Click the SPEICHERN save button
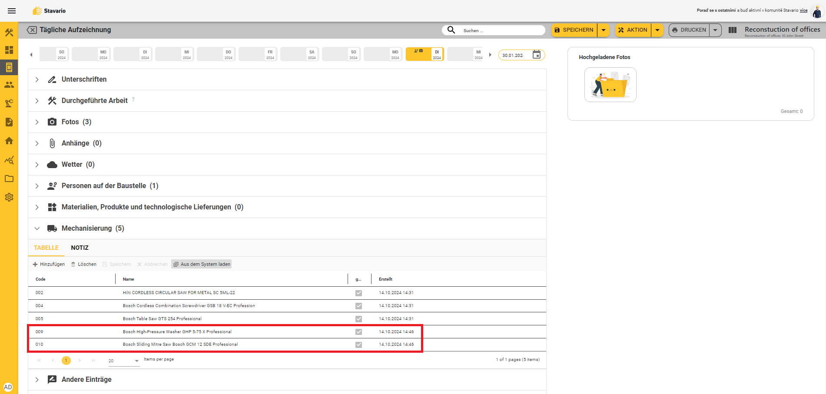This screenshot has height=394, width=826. coord(574,30)
